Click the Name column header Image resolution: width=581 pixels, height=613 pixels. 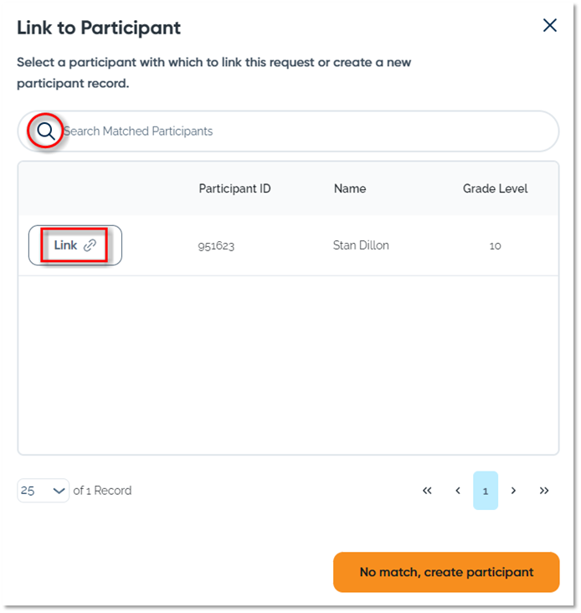coord(350,188)
